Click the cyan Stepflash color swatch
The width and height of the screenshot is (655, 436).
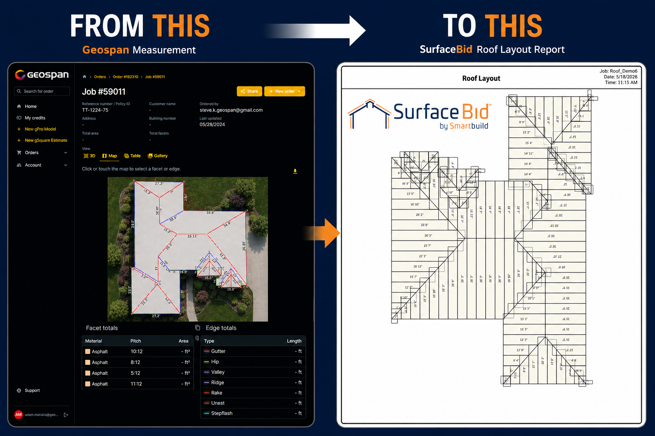point(206,413)
